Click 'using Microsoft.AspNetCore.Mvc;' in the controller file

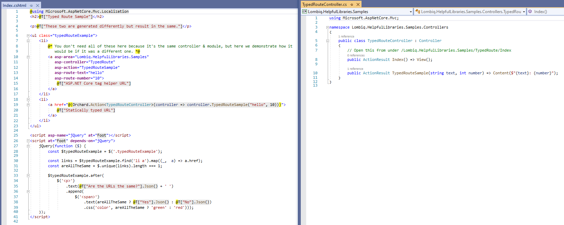click(364, 18)
